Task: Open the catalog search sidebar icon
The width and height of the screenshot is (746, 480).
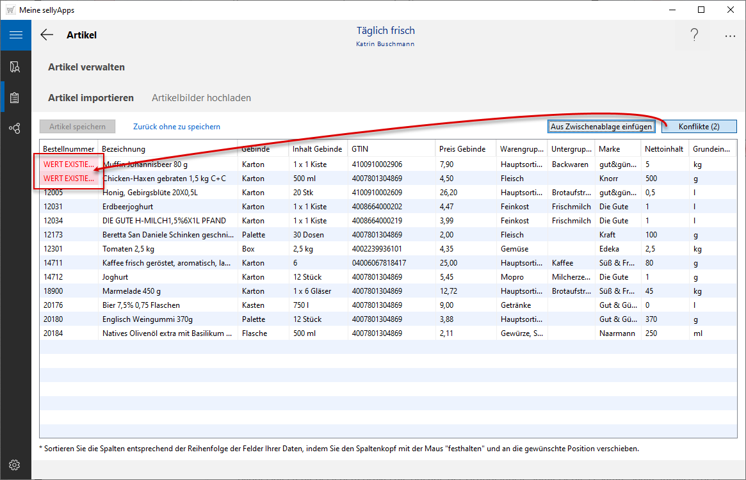Action: [15, 67]
